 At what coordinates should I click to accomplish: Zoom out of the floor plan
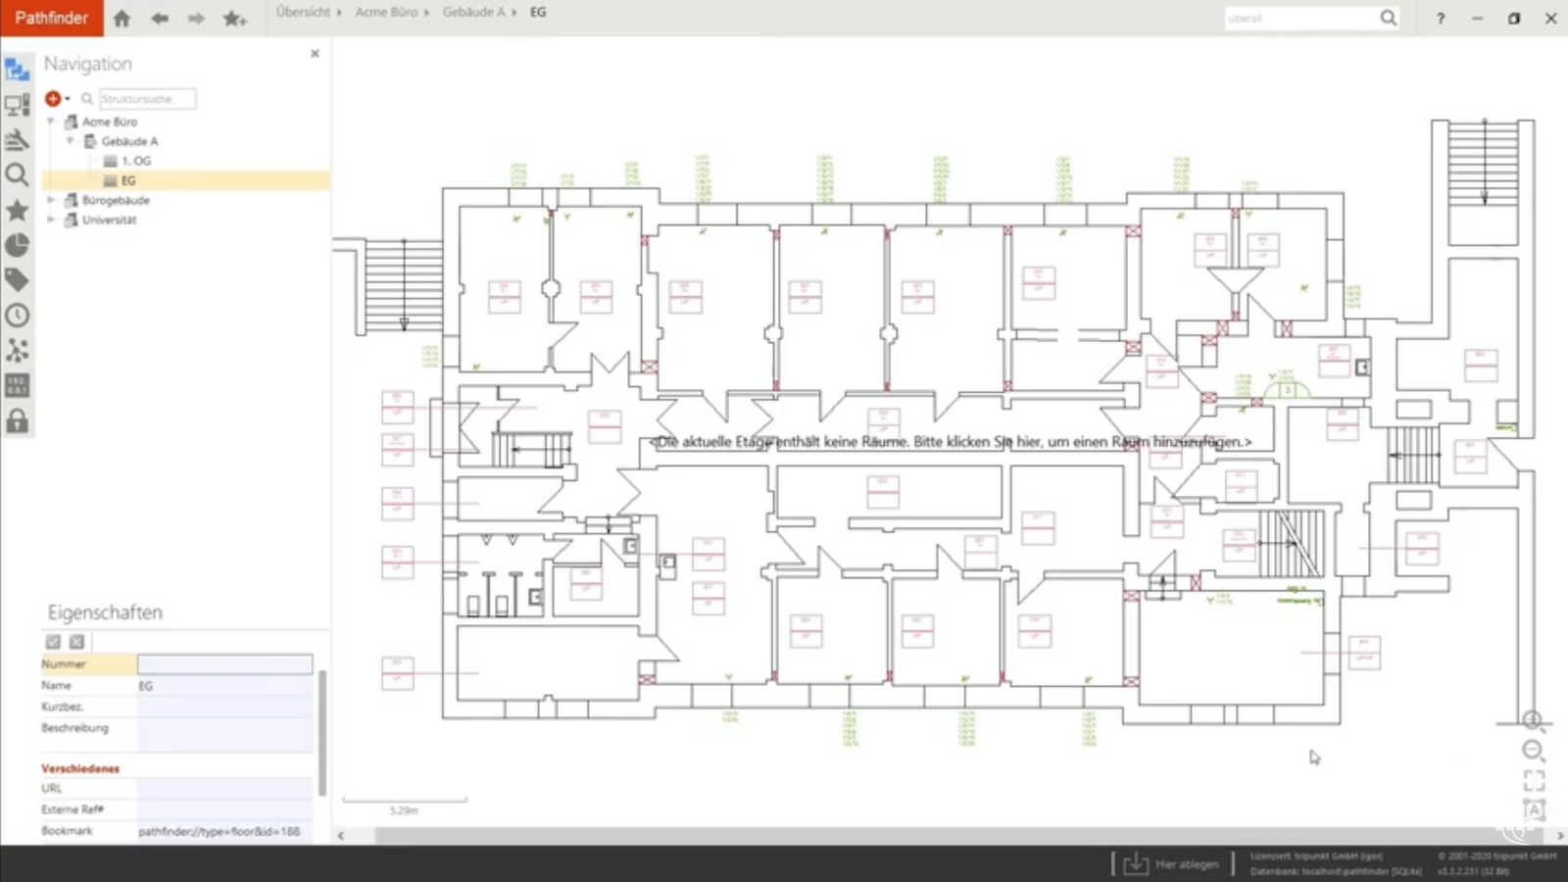[x=1533, y=751]
